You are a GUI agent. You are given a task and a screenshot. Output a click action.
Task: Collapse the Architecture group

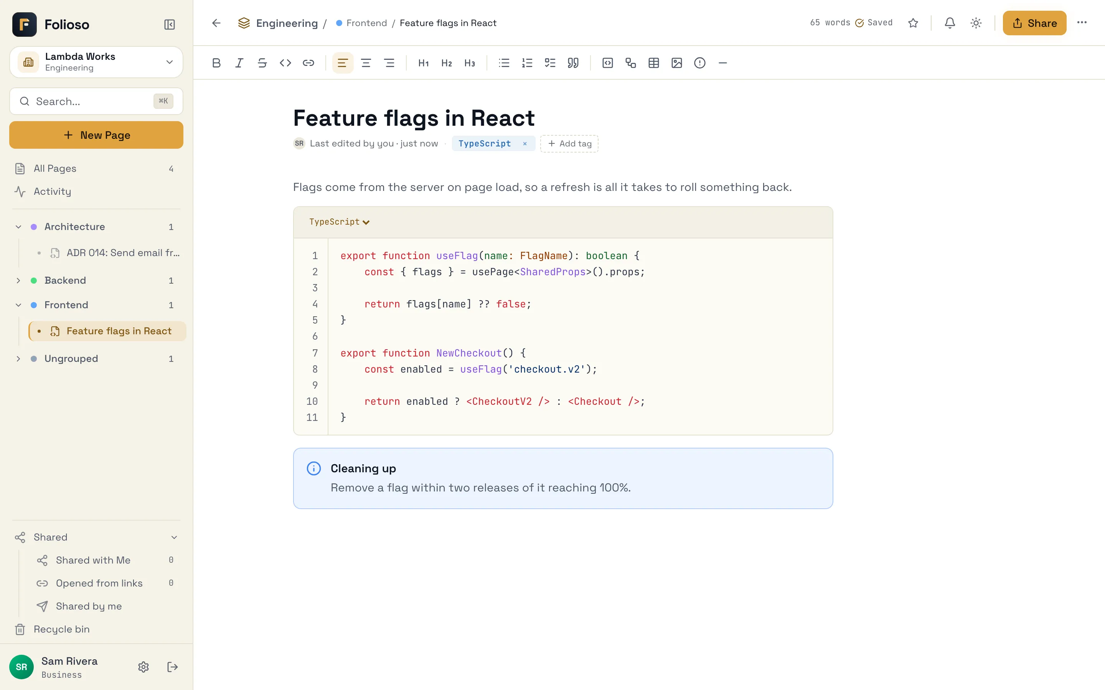point(18,227)
